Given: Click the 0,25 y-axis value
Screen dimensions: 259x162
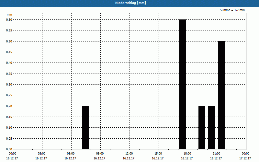Looking at the screenshot, I should pos(9,95).
